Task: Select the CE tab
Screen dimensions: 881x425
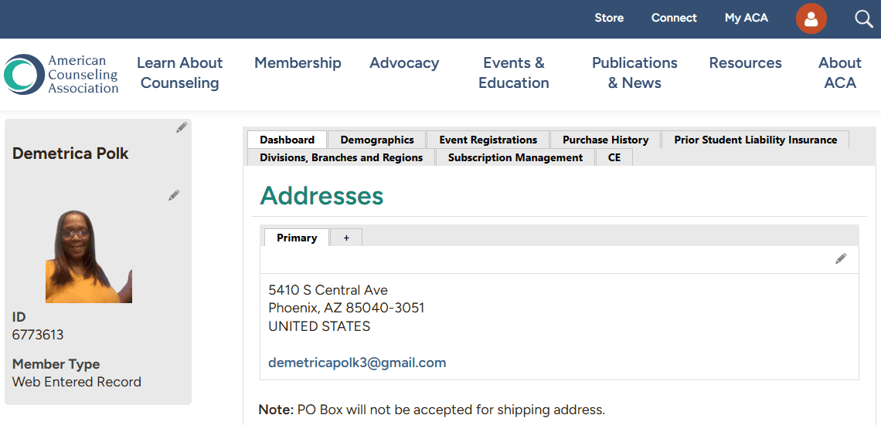Action: 614,157
